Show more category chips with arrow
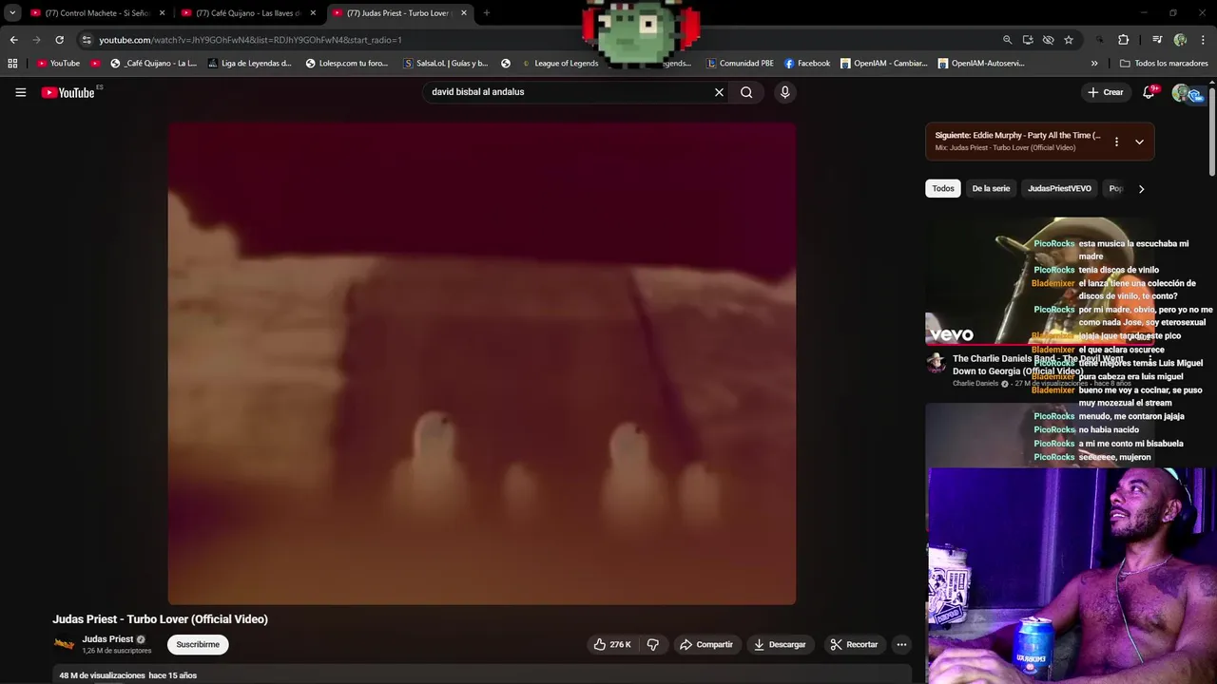 1141,188
